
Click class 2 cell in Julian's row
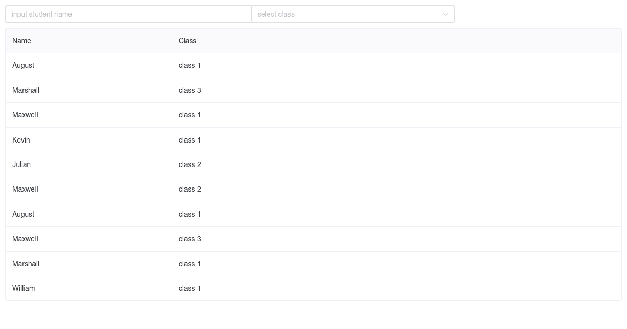(x=190, y=164)
